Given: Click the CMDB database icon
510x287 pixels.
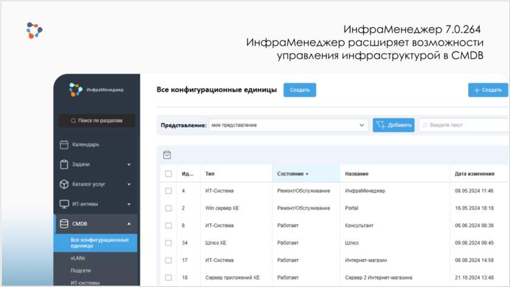Looking at the screenshot, I should 64,224.
